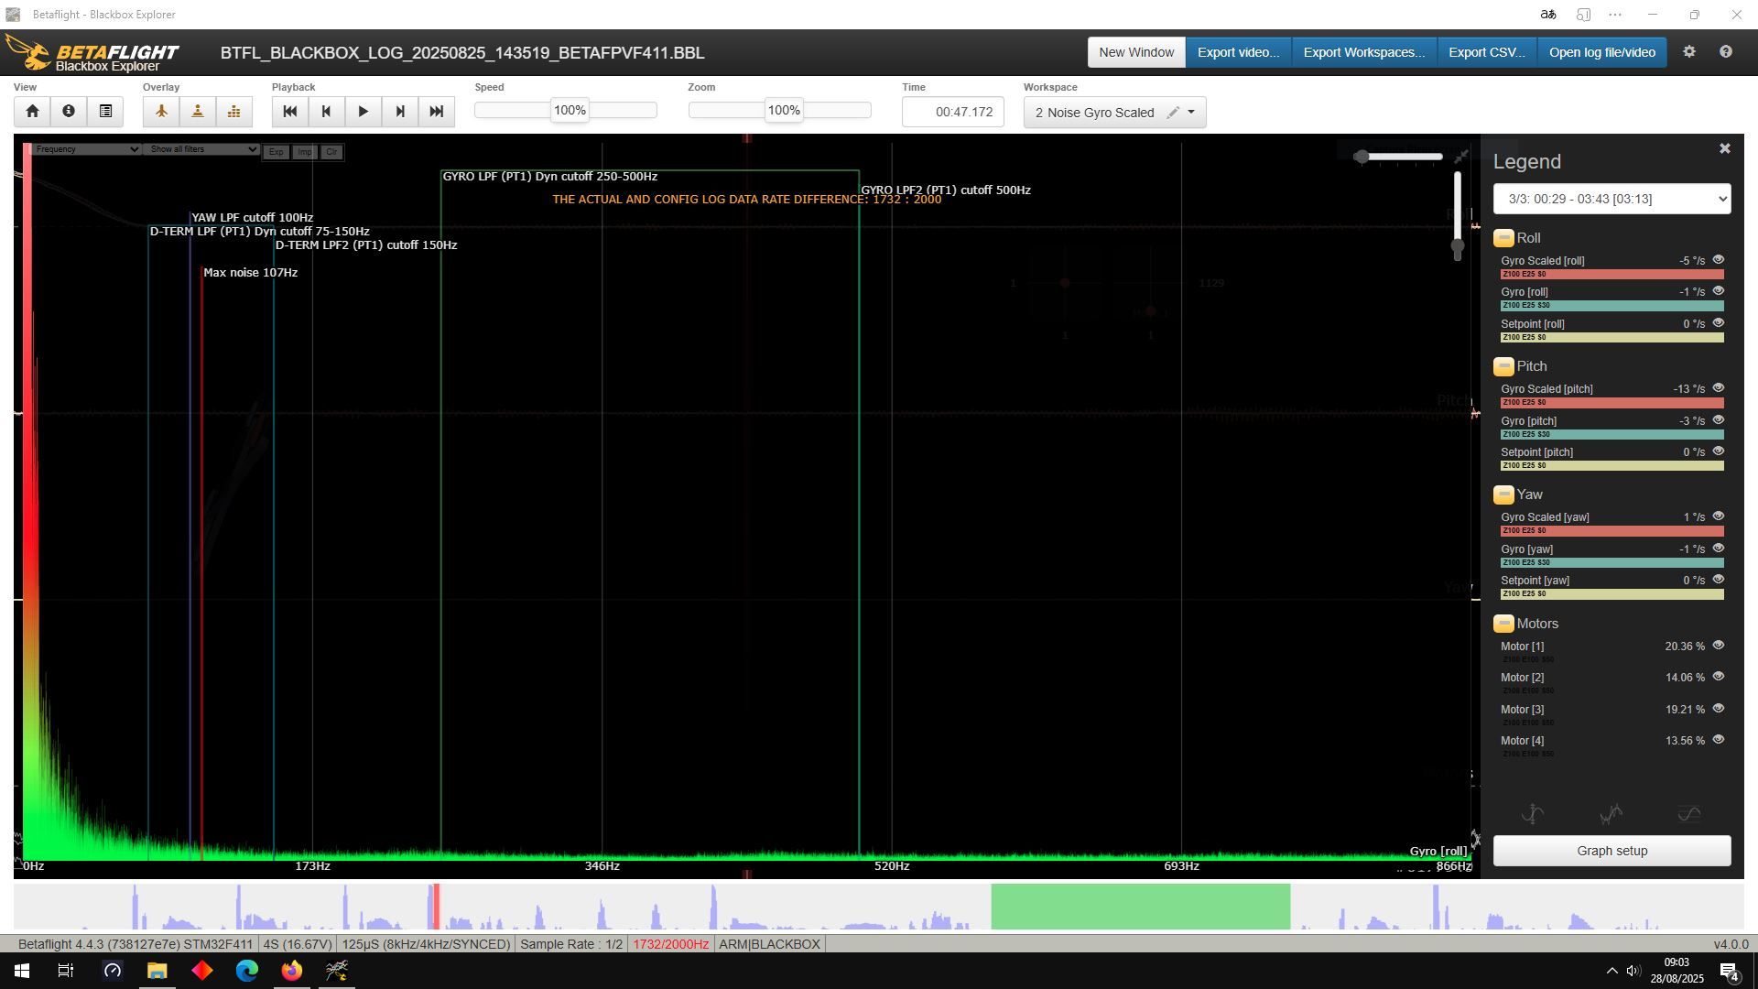
Task: Click the home view icon
Action: coord(32,112)
